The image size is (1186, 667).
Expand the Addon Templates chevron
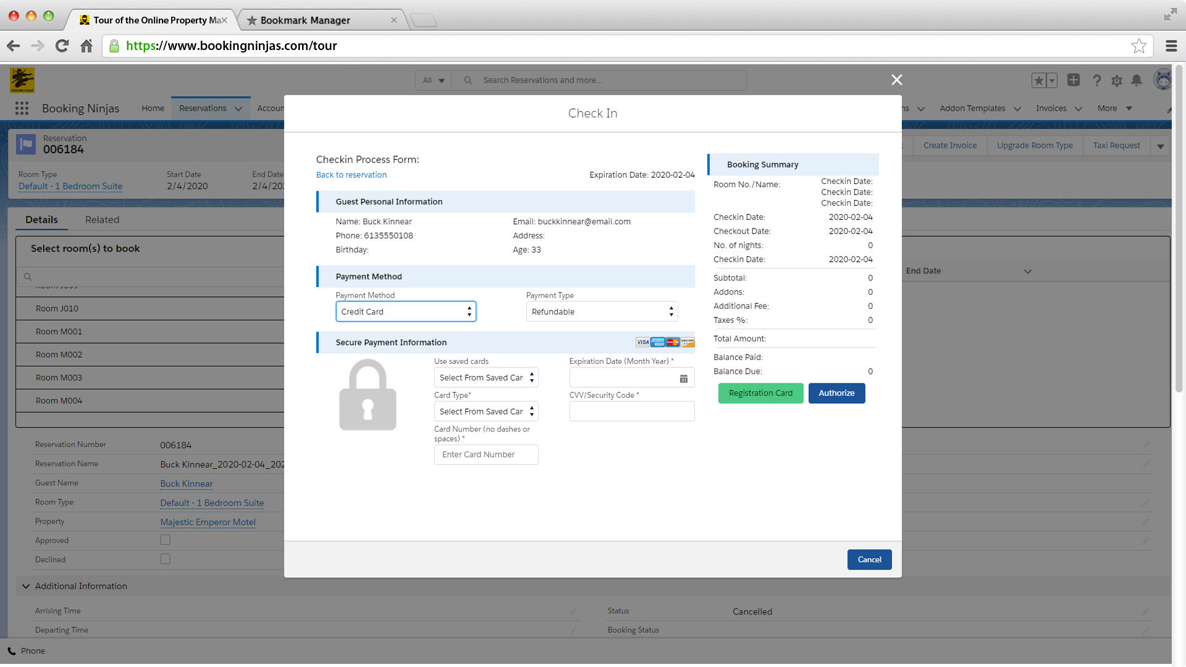coord(1017,109)
